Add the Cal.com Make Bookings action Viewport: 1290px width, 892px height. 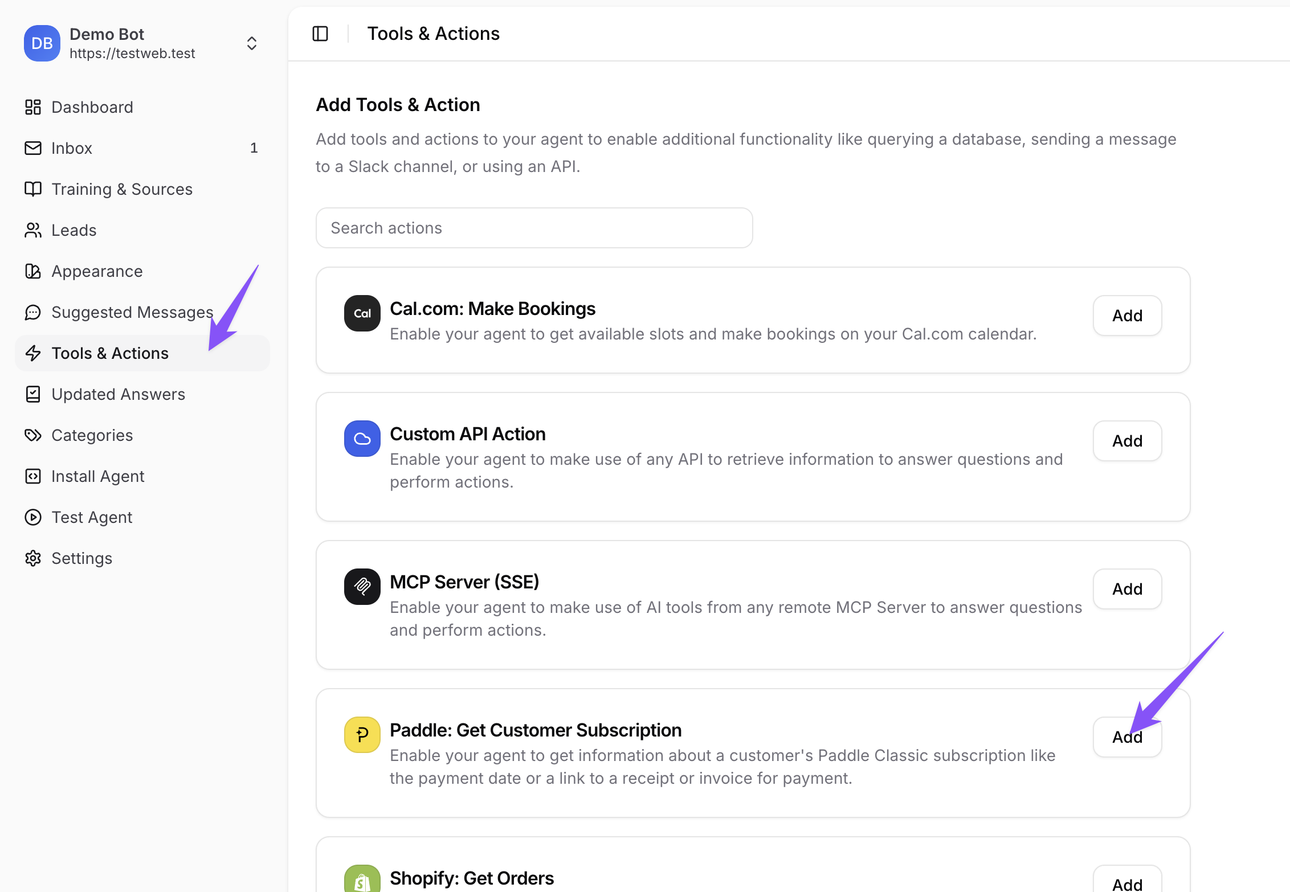1127,316
